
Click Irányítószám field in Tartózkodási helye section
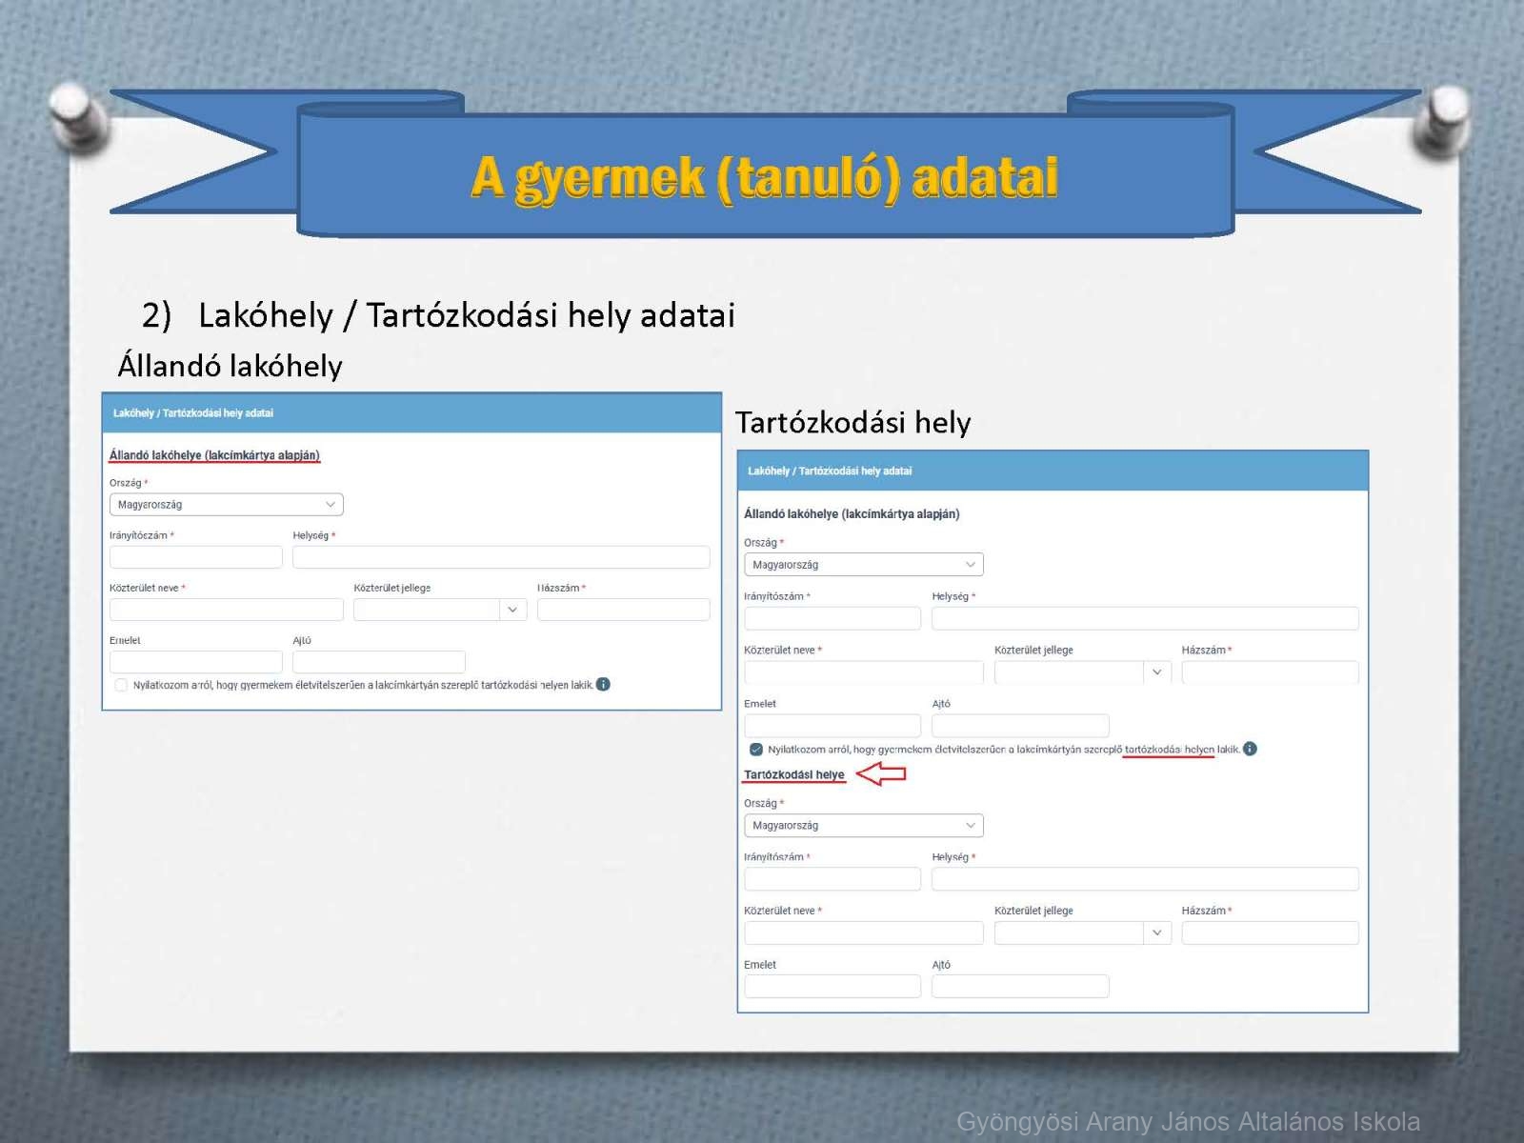(x=832, y=879)
